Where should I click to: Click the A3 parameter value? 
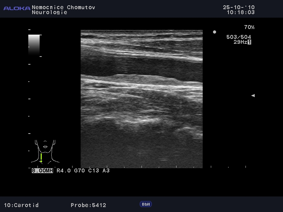106,171
